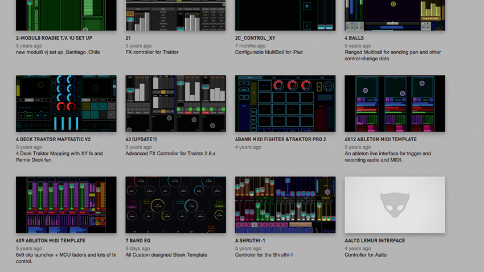The image size is (484, 272).
Task: Click the 4 DECK TRAKTOR MAPTASTIC V2 title
Action: click(53, 139)
